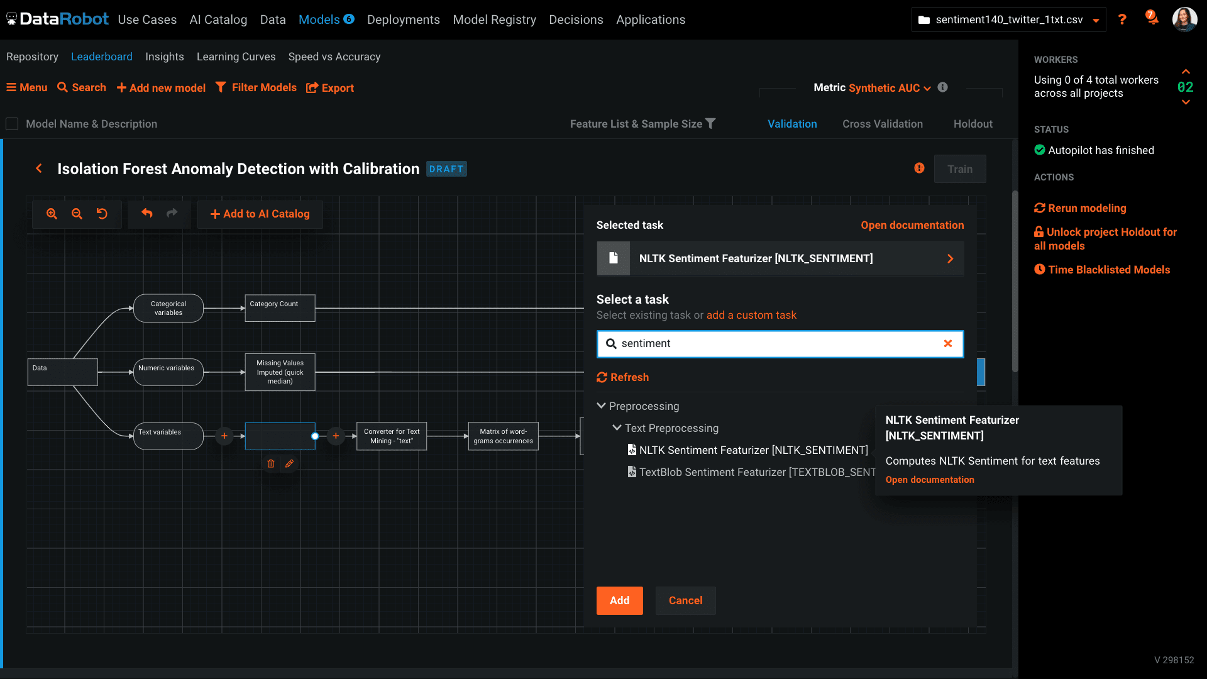Collapse the Preprocessing category
The height and width of the screenshot is (679, 1207).
coord(602,406)
